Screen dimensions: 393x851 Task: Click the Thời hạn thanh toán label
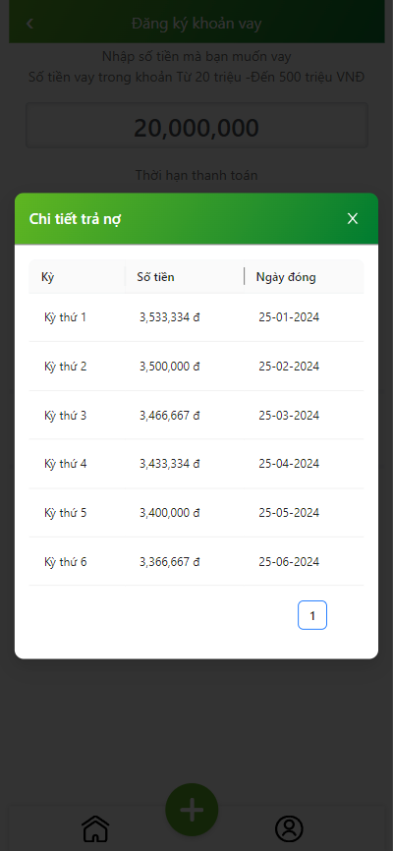tap(196, 175)
